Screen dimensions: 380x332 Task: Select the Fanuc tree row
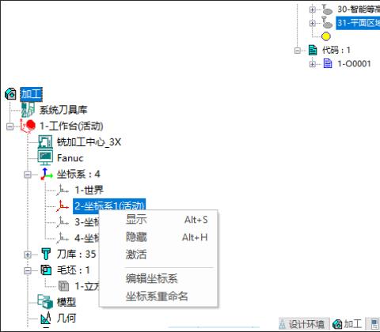(x=70, y=158)
